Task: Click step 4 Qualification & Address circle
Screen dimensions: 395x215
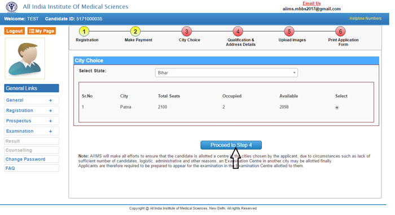Action: 238,32
